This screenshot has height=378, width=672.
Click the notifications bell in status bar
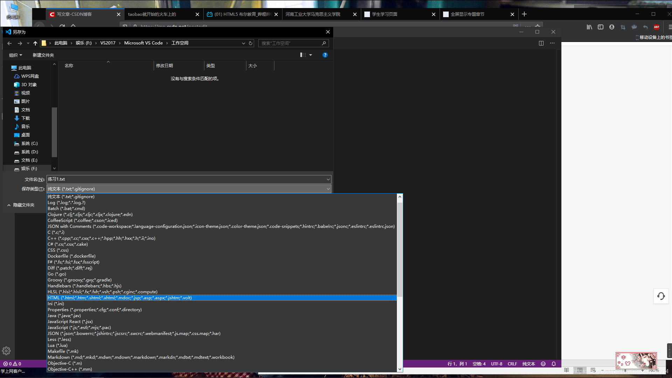click(x=554, y=364)
